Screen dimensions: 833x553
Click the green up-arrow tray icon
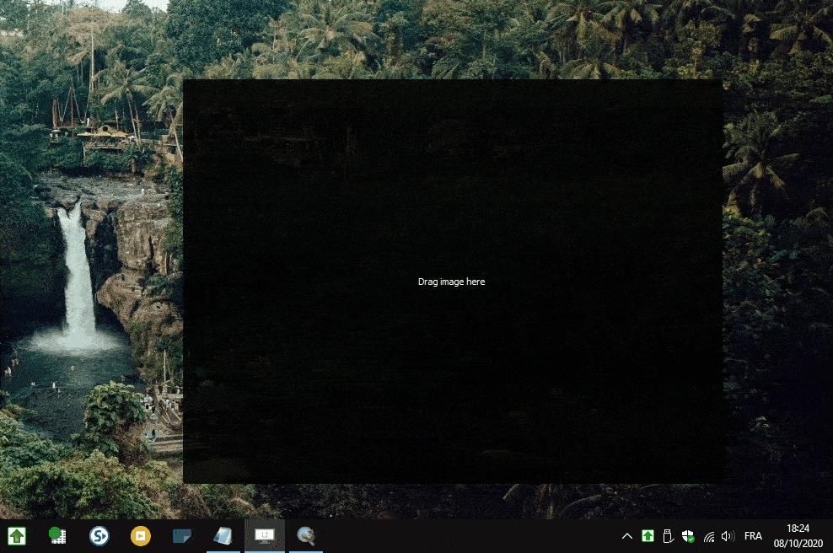(648, 536)
